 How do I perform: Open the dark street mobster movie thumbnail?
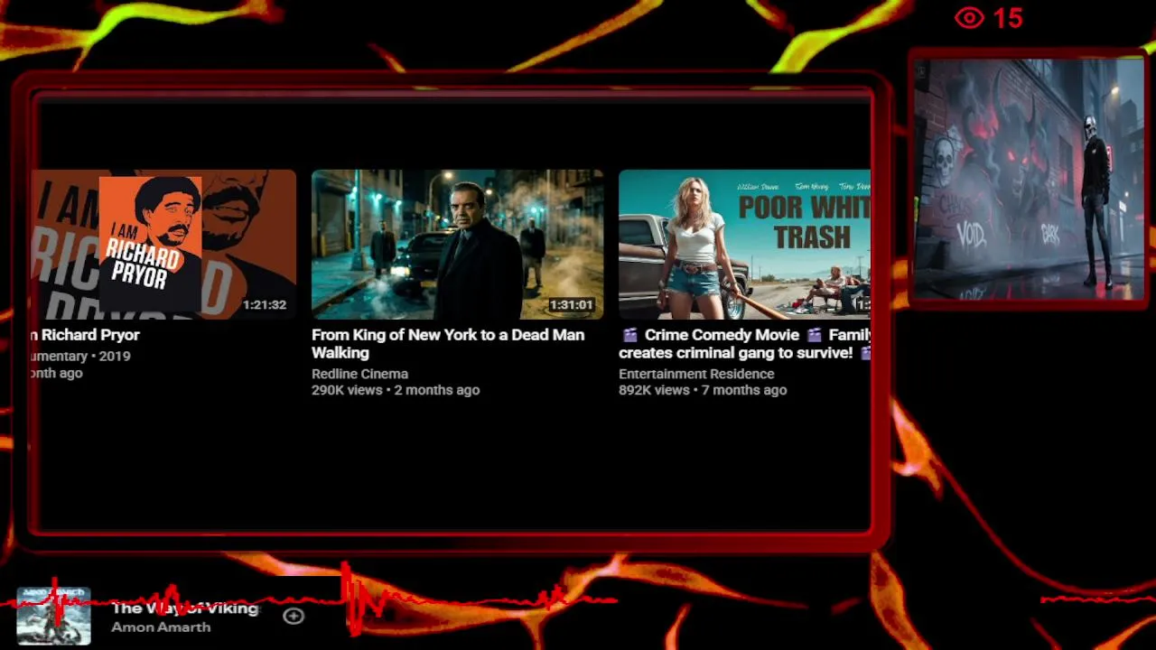click(x=457, y=244)
